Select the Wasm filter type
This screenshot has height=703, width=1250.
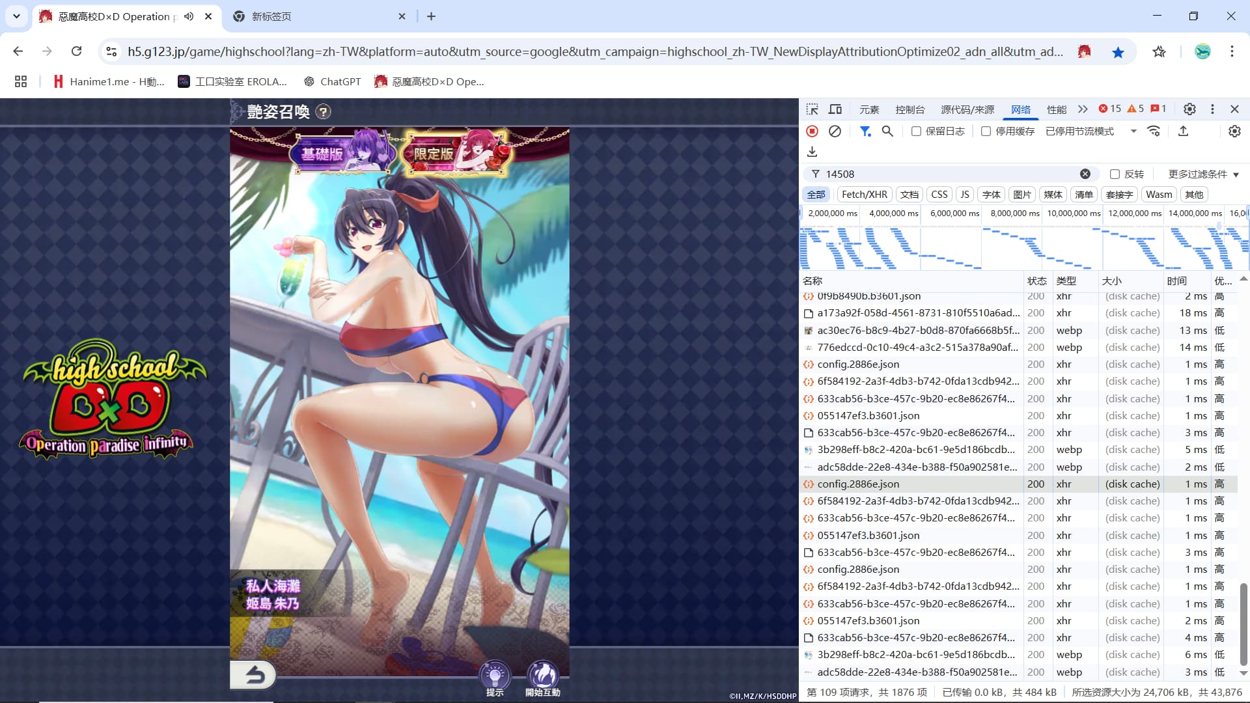(1159, 195)
